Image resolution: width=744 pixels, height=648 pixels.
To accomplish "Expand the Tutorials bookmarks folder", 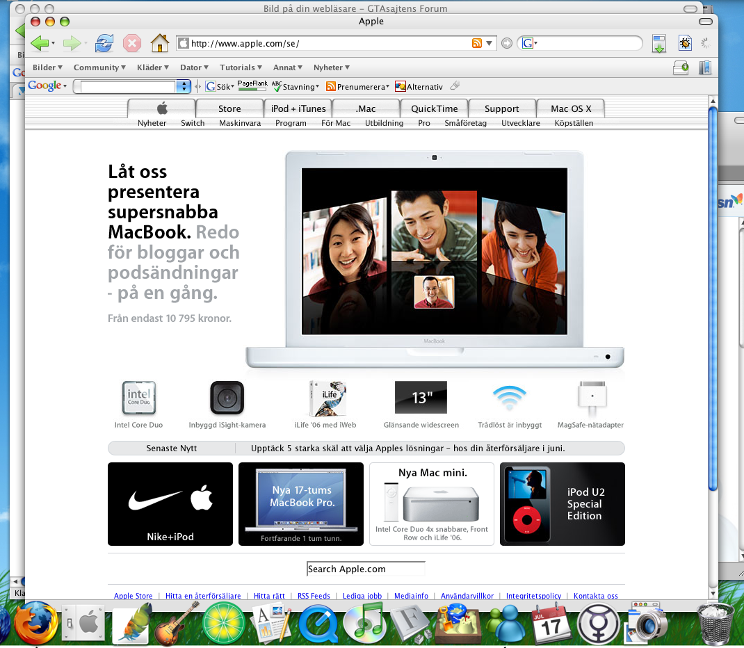I will pyautogui.click(x=241, y=67).
